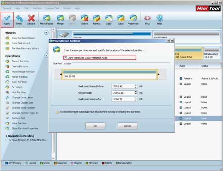Click the Merge toolbar icon
Viewport: 223px width, 171px height.
(x=60, y=20)
